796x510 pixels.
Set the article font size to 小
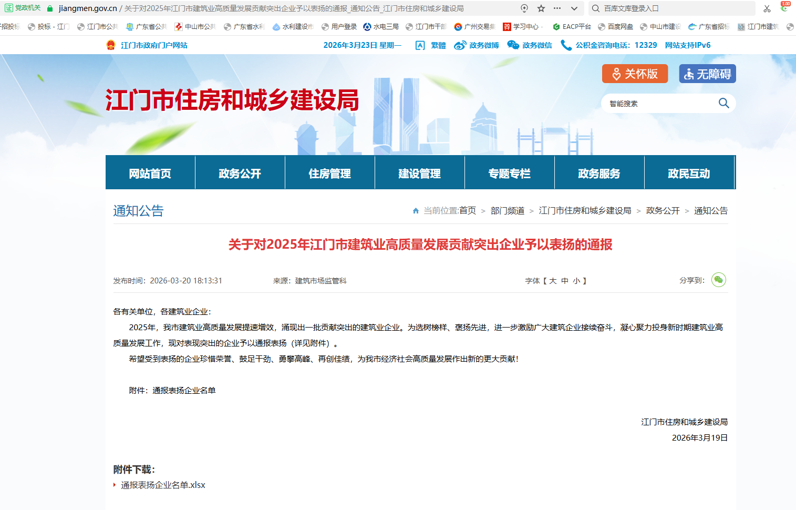[576, 281]
